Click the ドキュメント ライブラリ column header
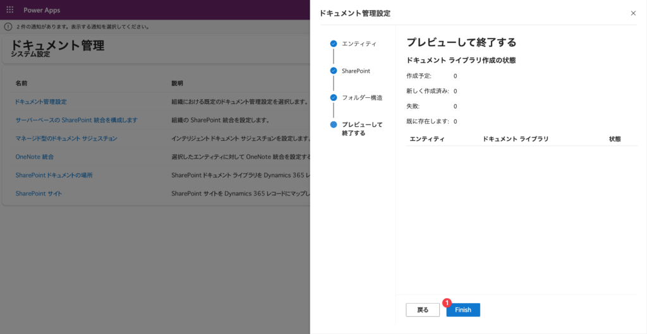 click(516, 139)
